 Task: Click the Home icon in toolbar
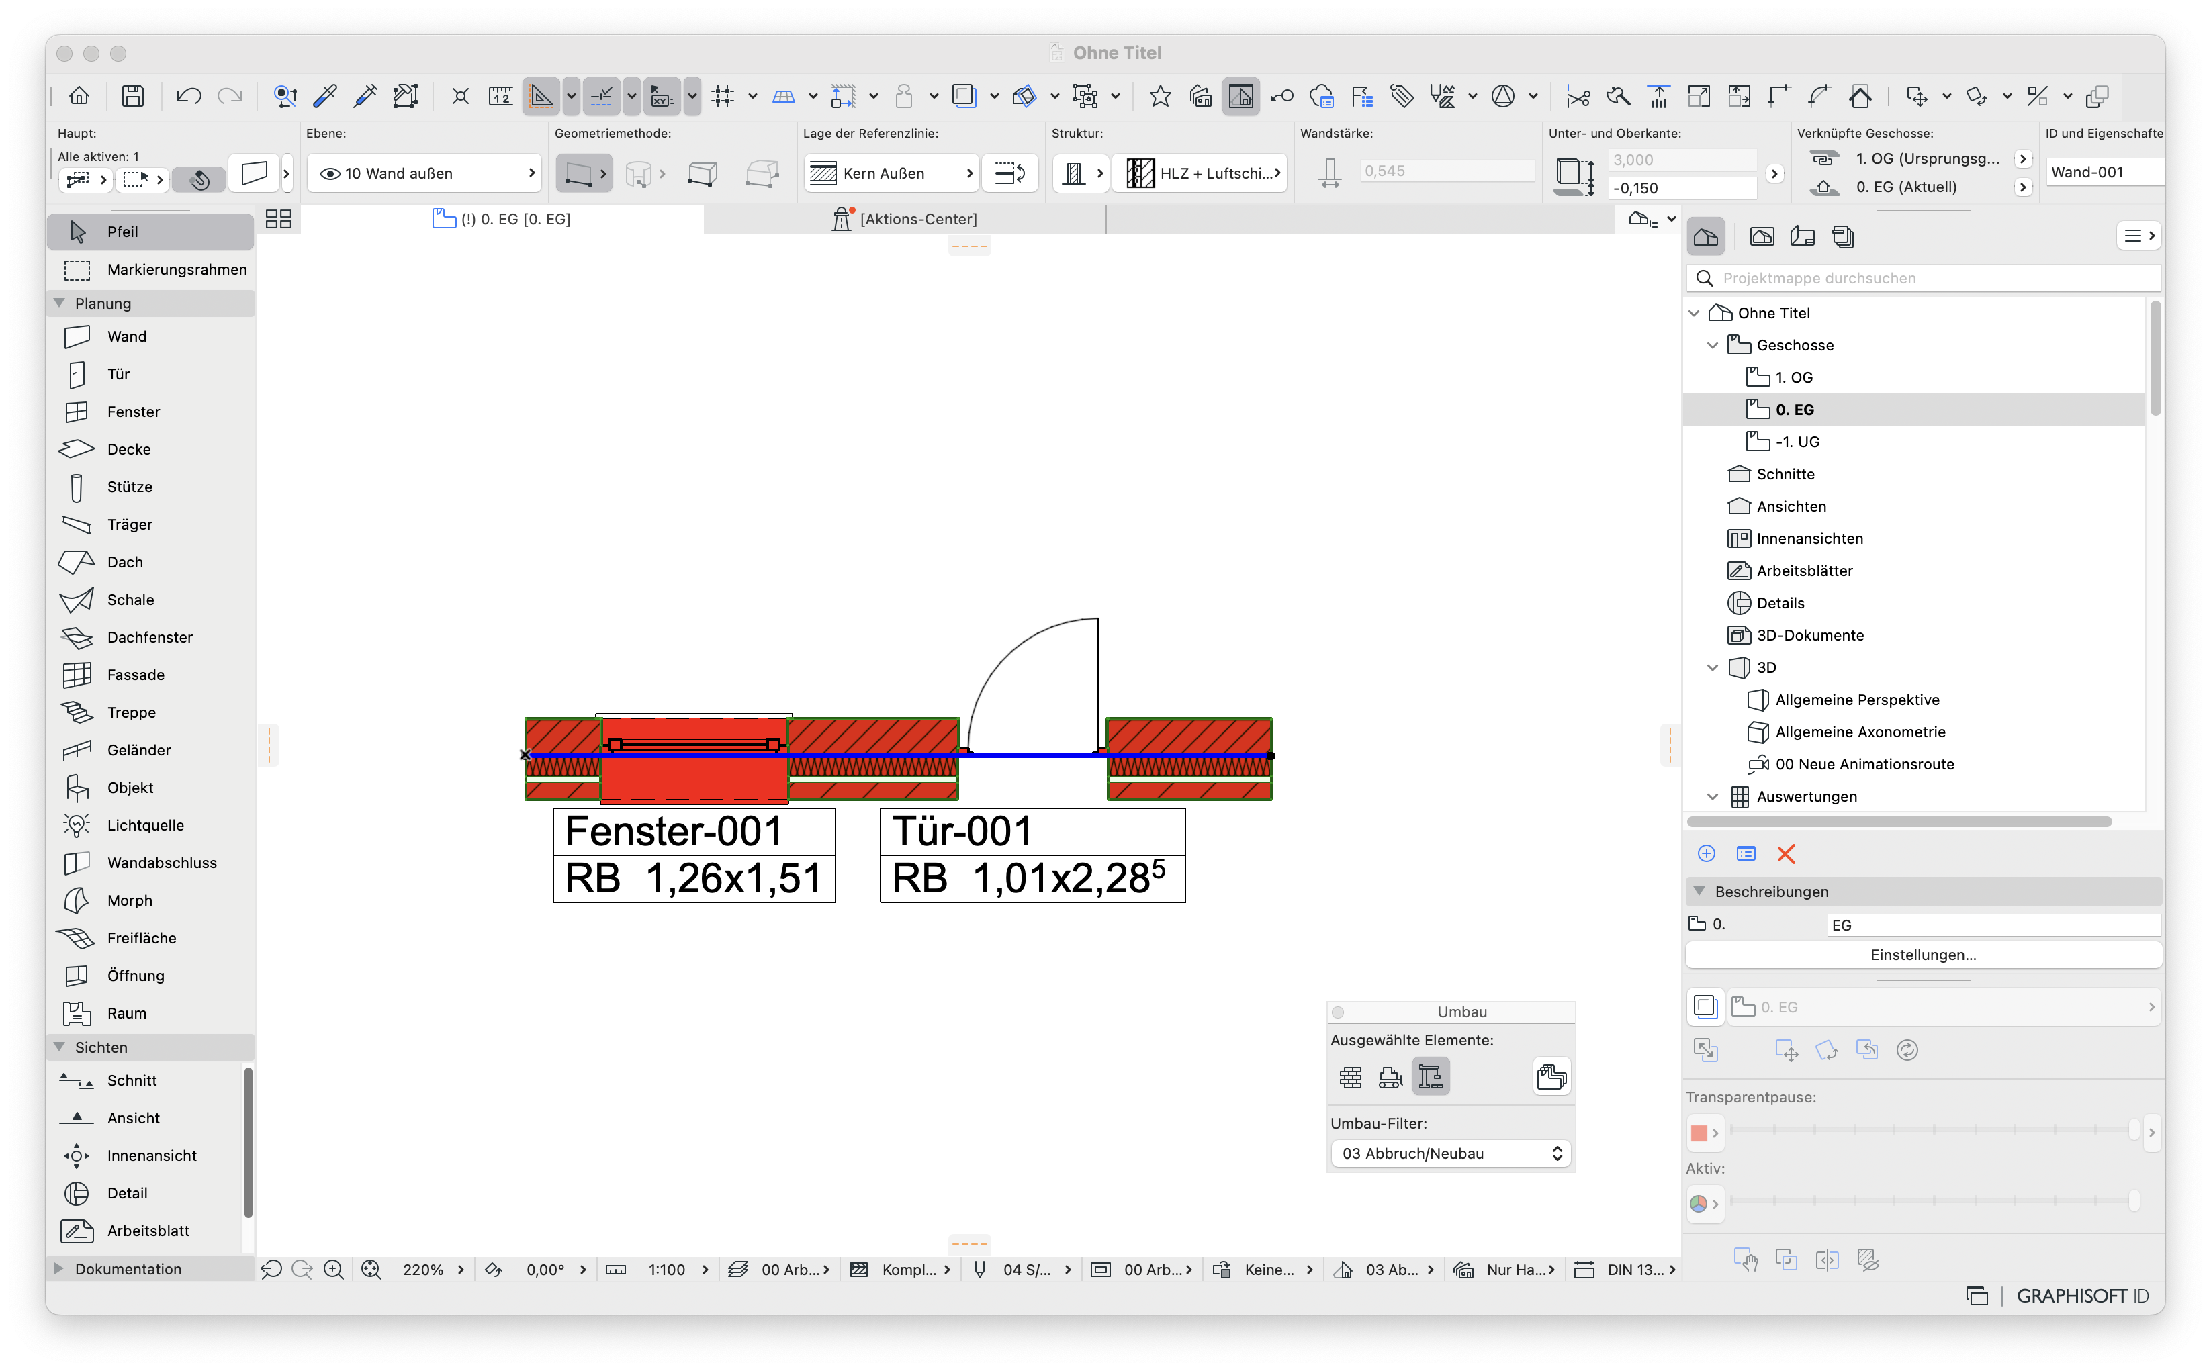pos(80,96)
